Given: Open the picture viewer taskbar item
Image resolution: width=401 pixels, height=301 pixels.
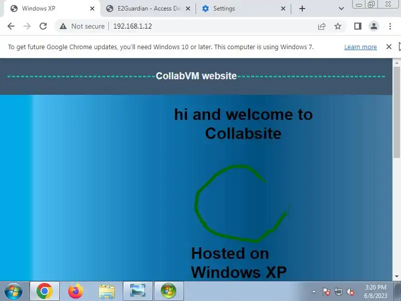Looking at the screenshot, I should pos(138,291).
